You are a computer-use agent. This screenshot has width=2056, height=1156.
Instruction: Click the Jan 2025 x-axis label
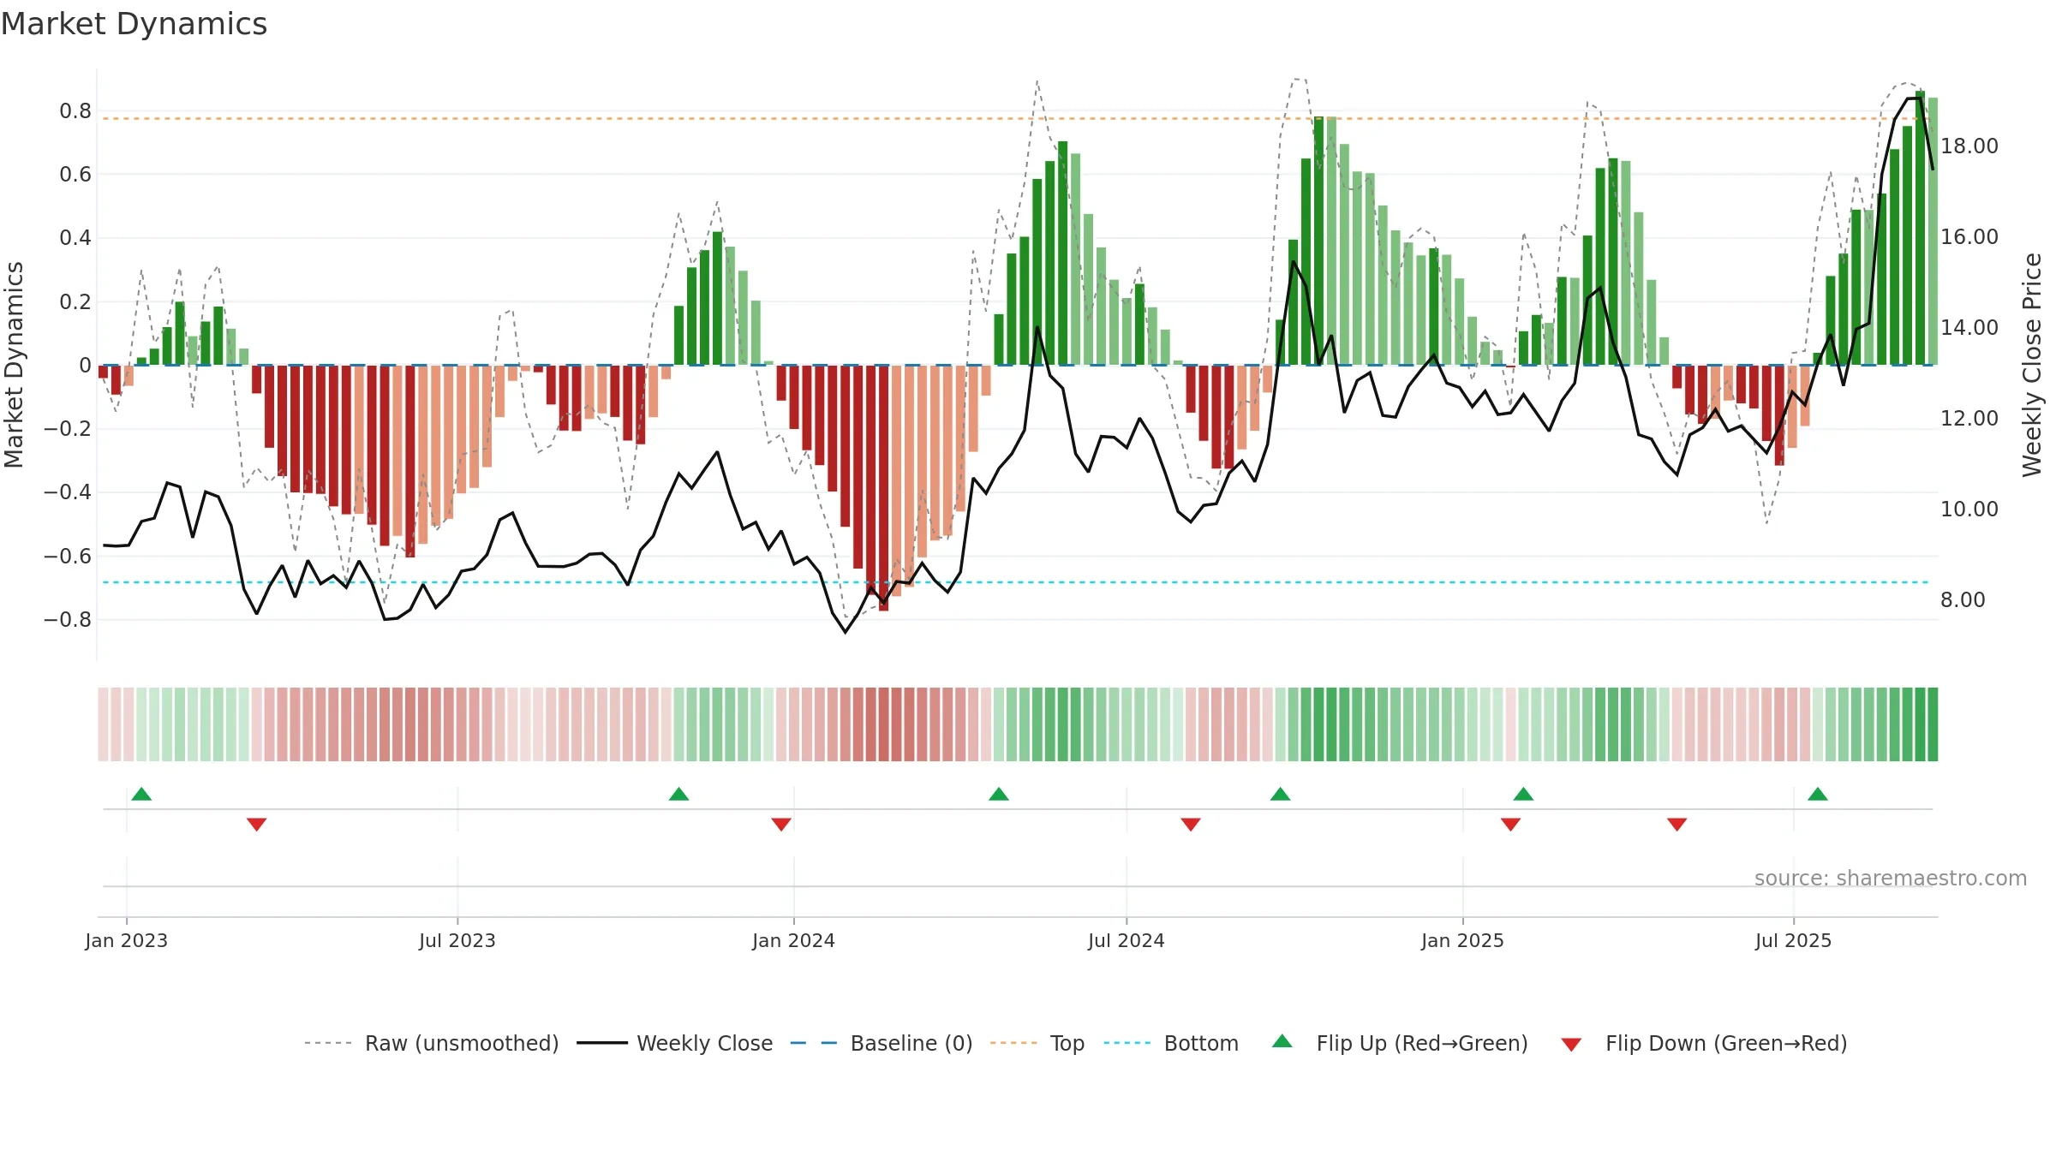[1463, 940]
